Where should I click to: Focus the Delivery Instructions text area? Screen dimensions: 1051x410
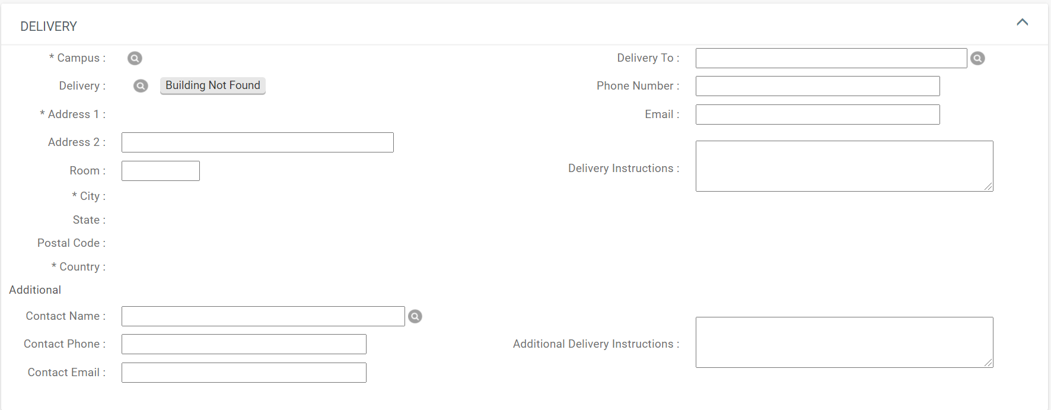[x=843, y=166]
